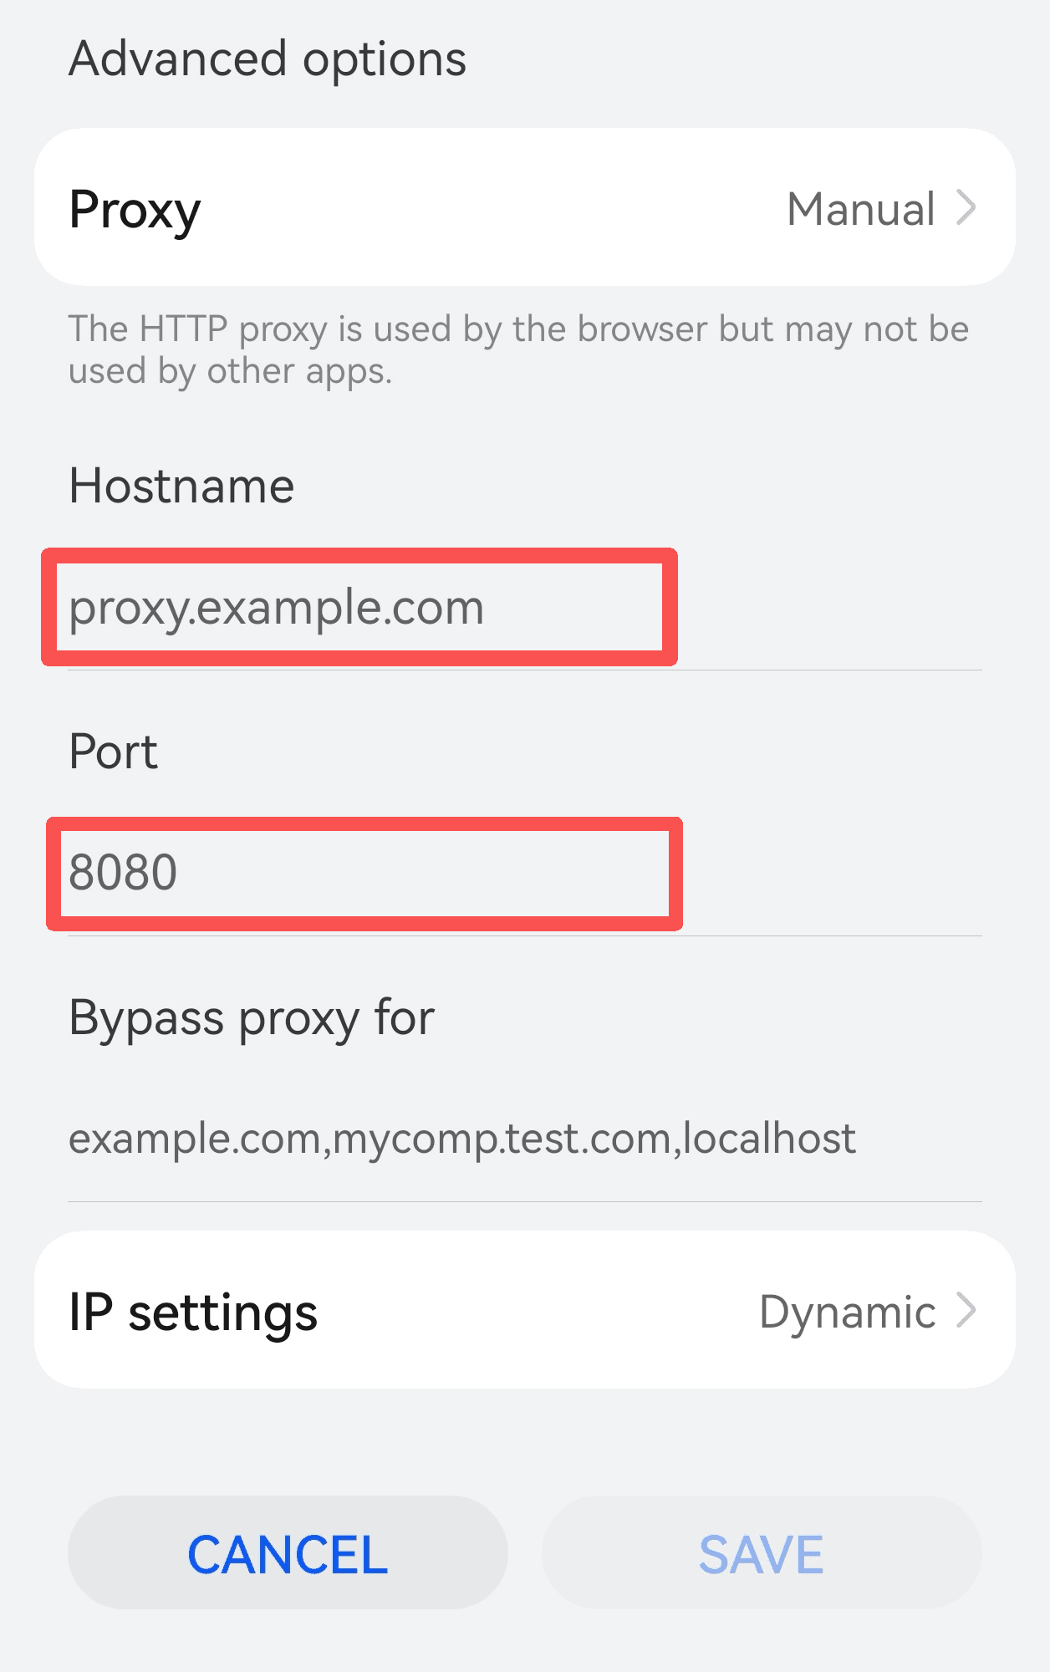Tap the Advanced options heading
The height and width of the screenshot is (1672, 1050).
pyautogui.click(x=268, y=60)
